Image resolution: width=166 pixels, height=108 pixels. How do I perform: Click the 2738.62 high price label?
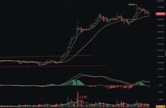point(132,4)
